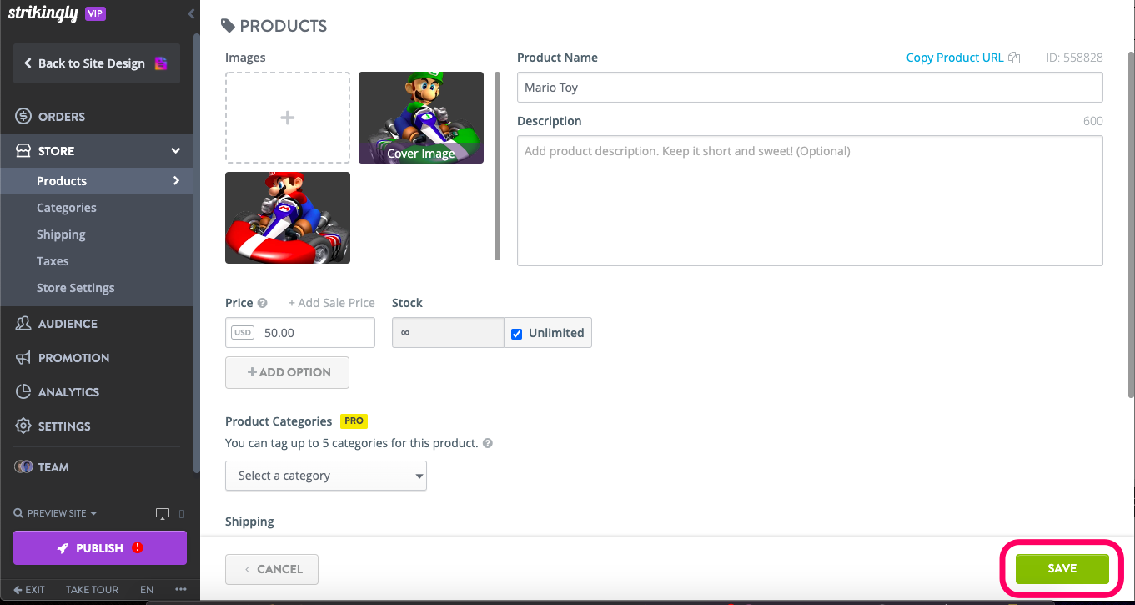This screenshot has width=1135, height=605.
Task: Click Copy Product URL link
Action: pos(955,58)
